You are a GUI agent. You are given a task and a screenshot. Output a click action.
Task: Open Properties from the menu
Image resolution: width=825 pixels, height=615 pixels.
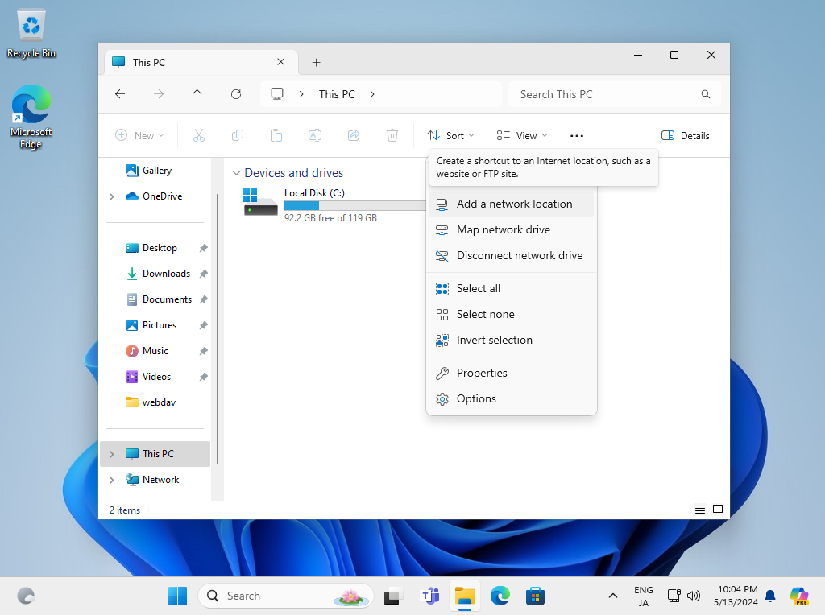pyautogui.click(x=512, y=374)
